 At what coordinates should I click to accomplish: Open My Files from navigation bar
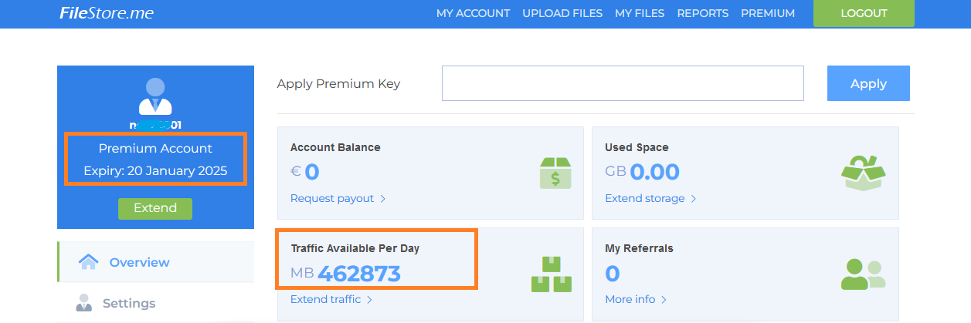640,13
